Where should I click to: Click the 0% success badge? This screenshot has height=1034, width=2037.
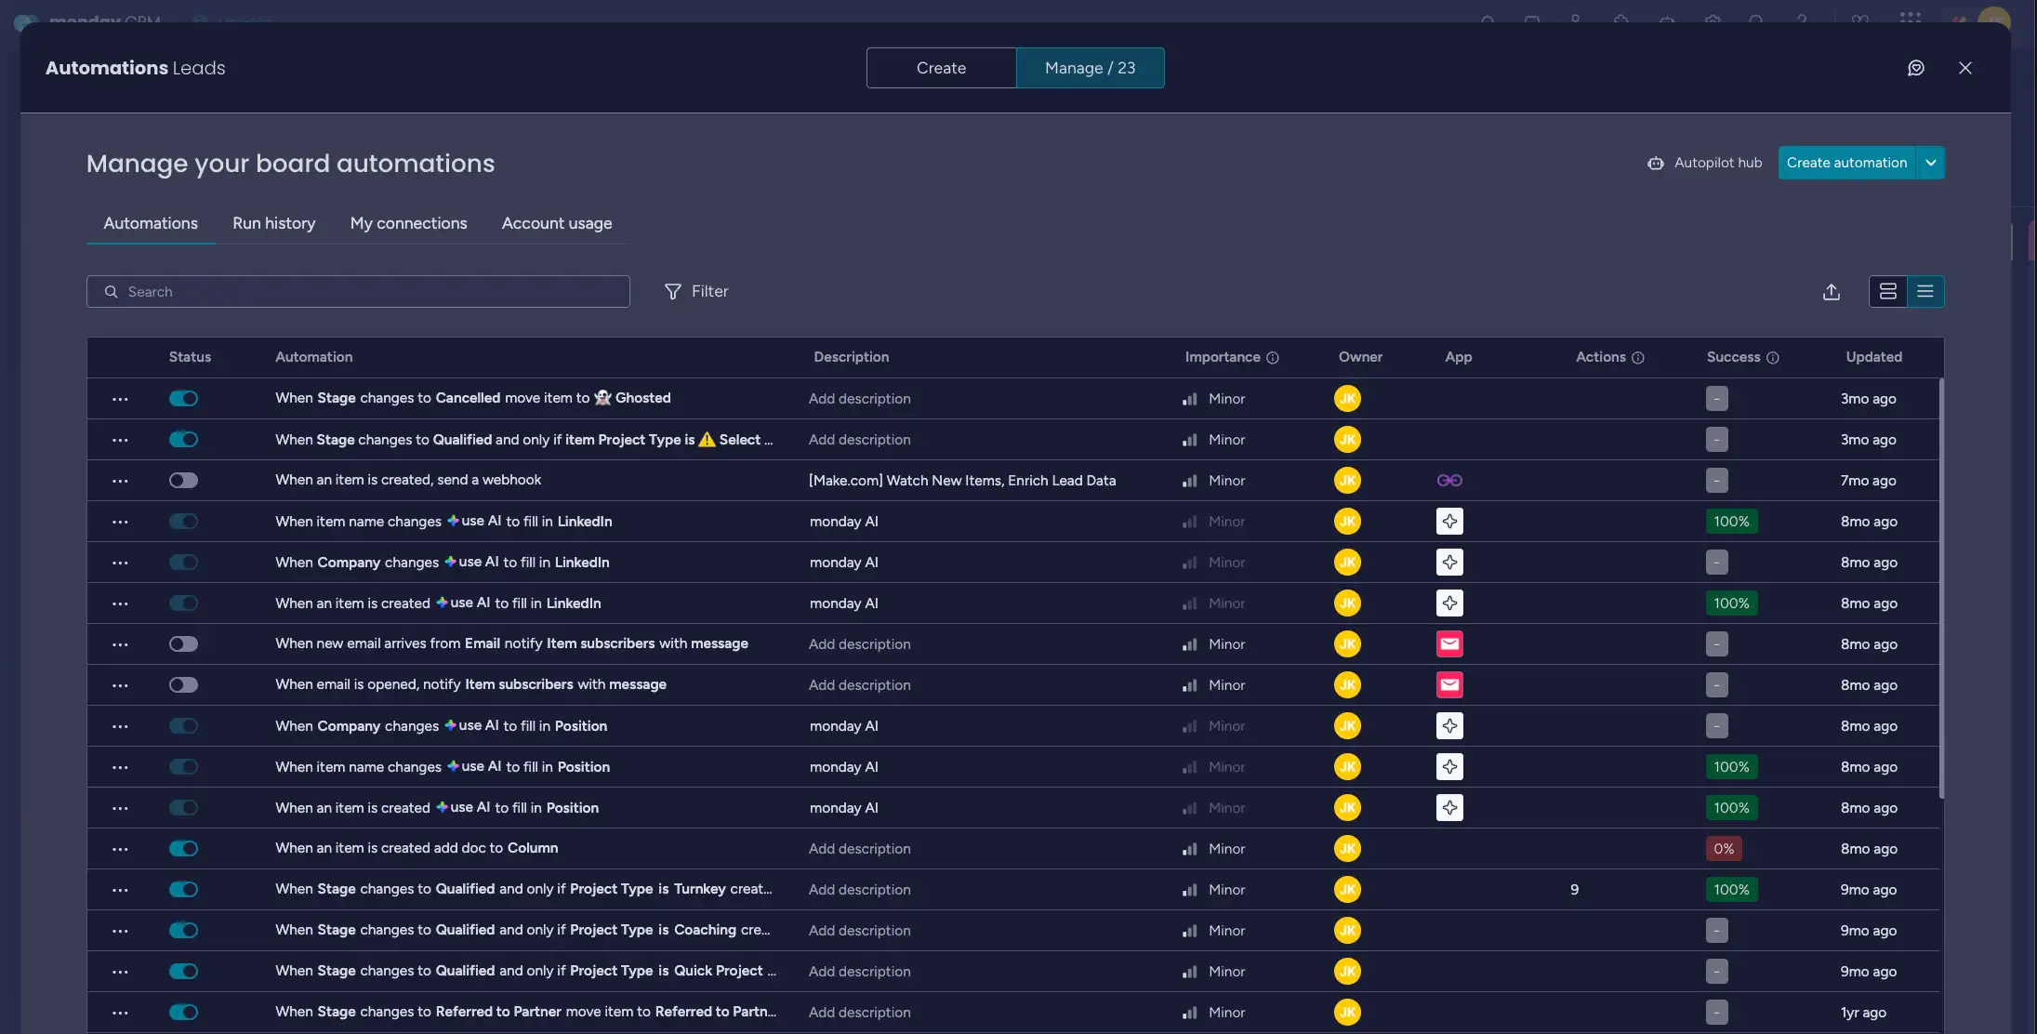click(1724, 849)
